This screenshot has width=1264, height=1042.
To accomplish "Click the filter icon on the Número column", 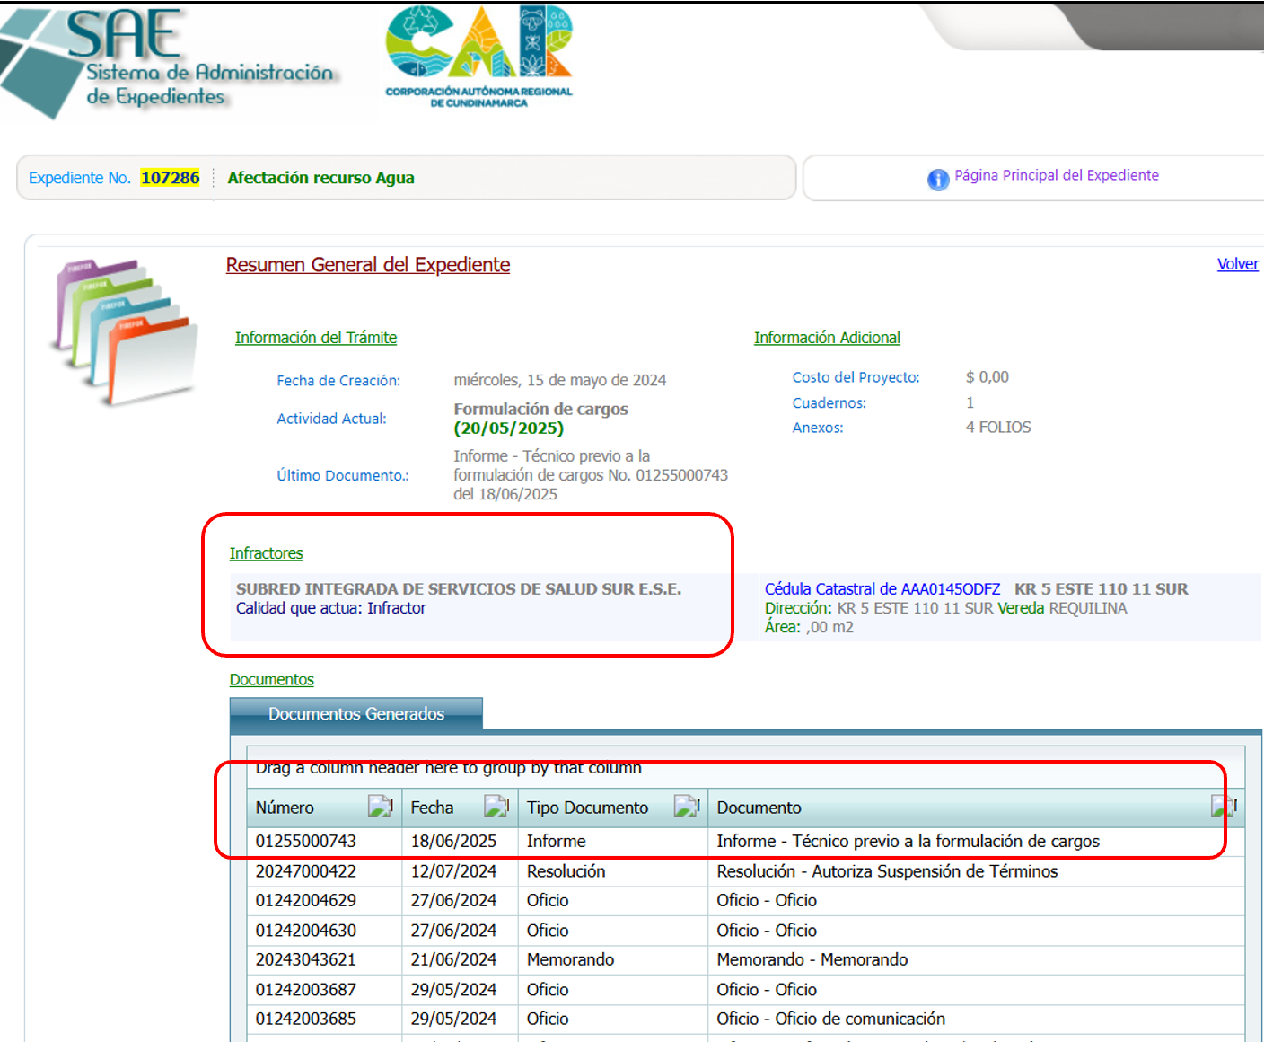I will click(381, 806).
